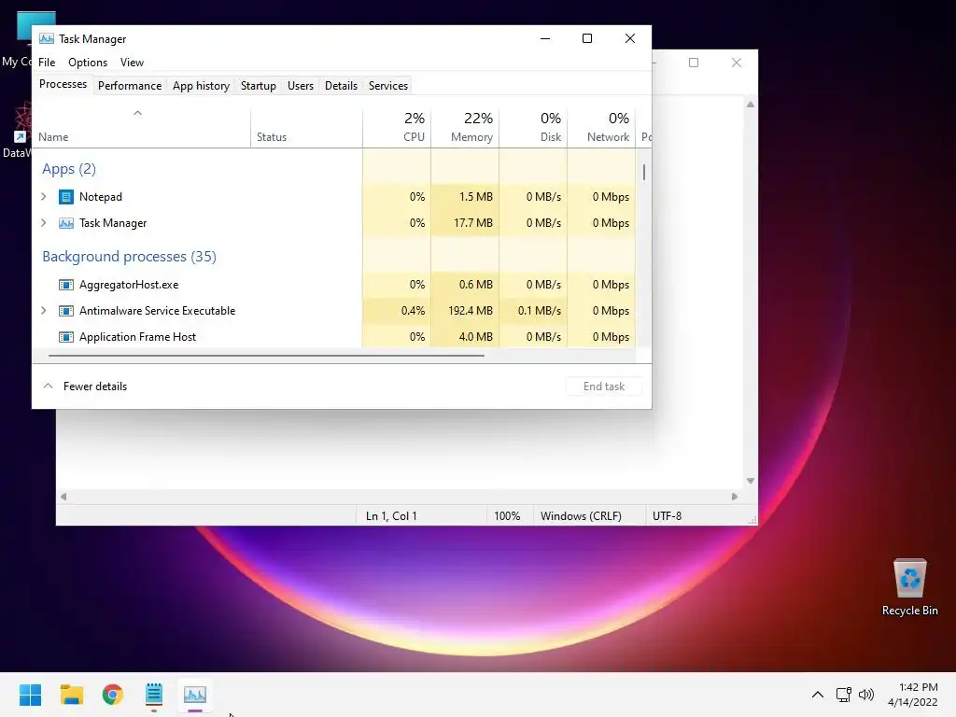The image size is (956, 717).
Task: Switch to the App history tab
Action: 202,86
